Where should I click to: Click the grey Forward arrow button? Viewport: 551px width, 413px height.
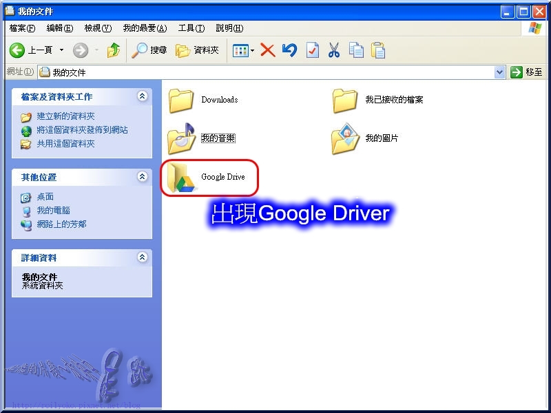(x=81, y=50)
